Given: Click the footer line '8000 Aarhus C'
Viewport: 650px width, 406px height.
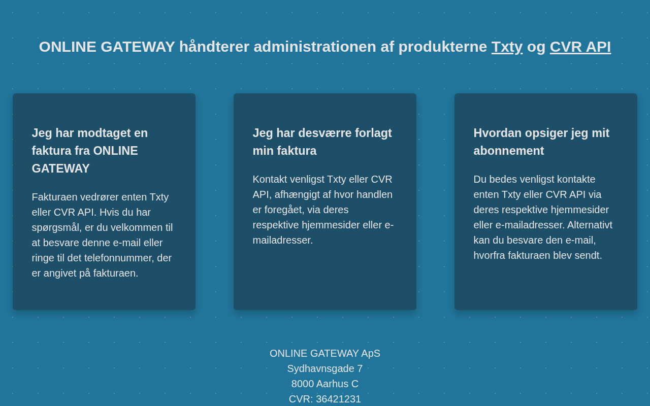Looking at the screenshot, I should tap(325, 384).
